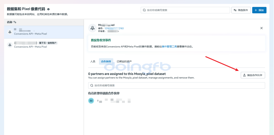The height and width of the screenshot is (135, 274).
Task: Click the blue 添加 button
Action: point(259,10)
